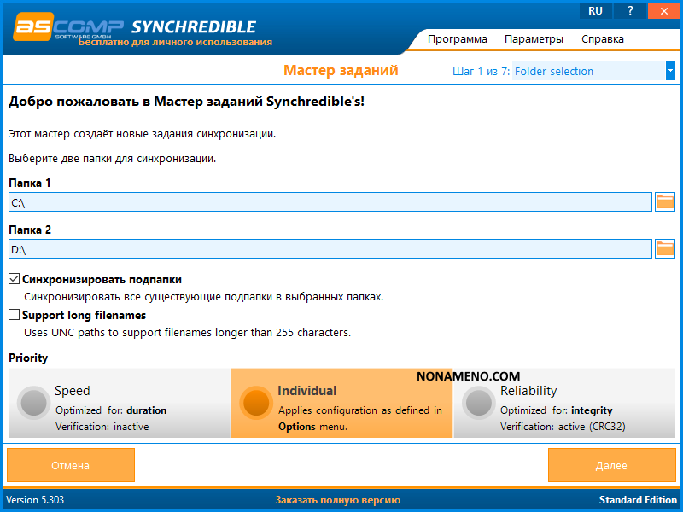The width and height of the screenshot is (683, 512).
Task: Open the Параметры menu
Action: [x=534, y=39]
